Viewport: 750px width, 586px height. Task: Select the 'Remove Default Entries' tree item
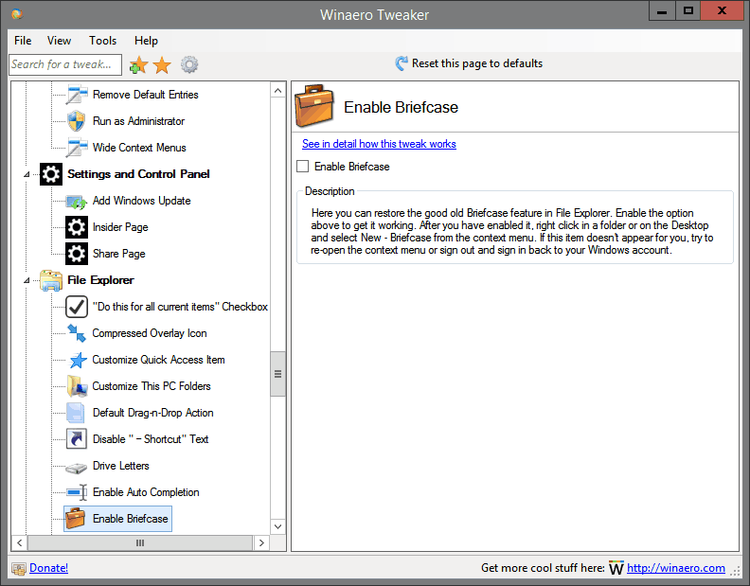pyautogui.click(x=146, y=95)
